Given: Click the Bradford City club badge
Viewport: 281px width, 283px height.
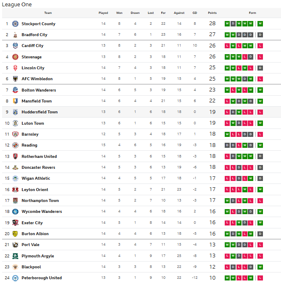Looking at the screenshot, I should point(16,35).
